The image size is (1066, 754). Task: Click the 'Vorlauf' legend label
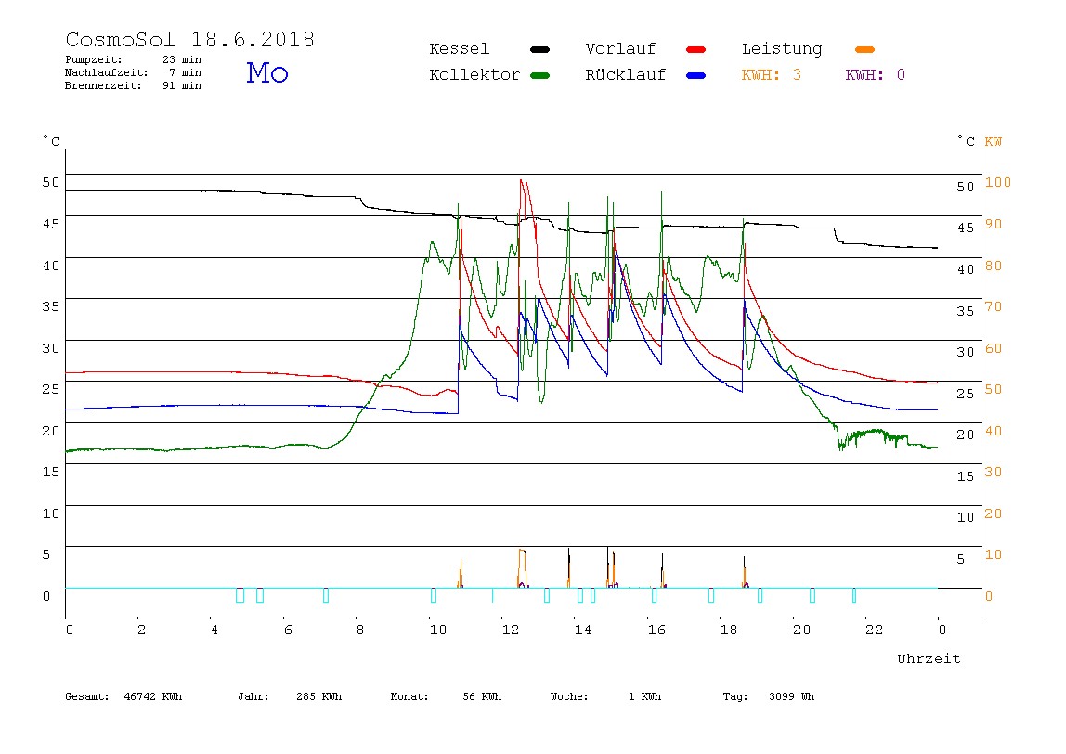[x=620, y=49]
